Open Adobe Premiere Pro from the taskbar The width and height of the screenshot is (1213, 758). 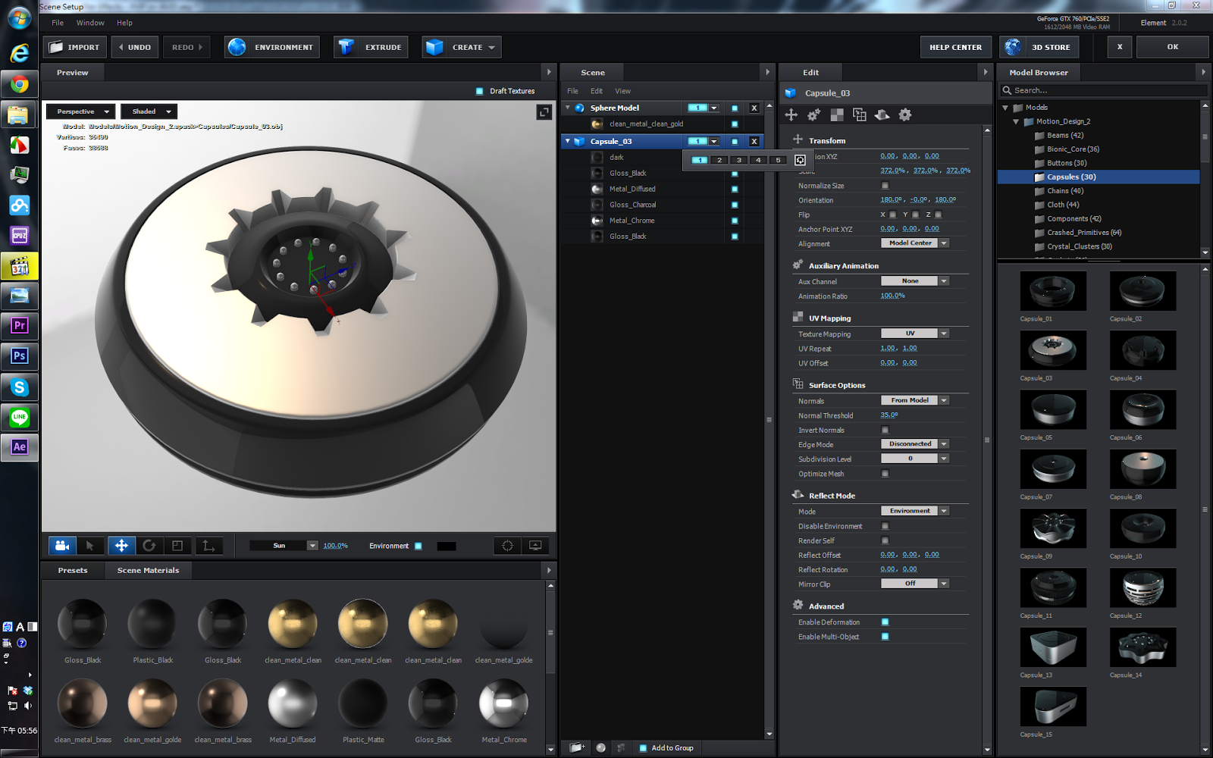click(20, 326)
